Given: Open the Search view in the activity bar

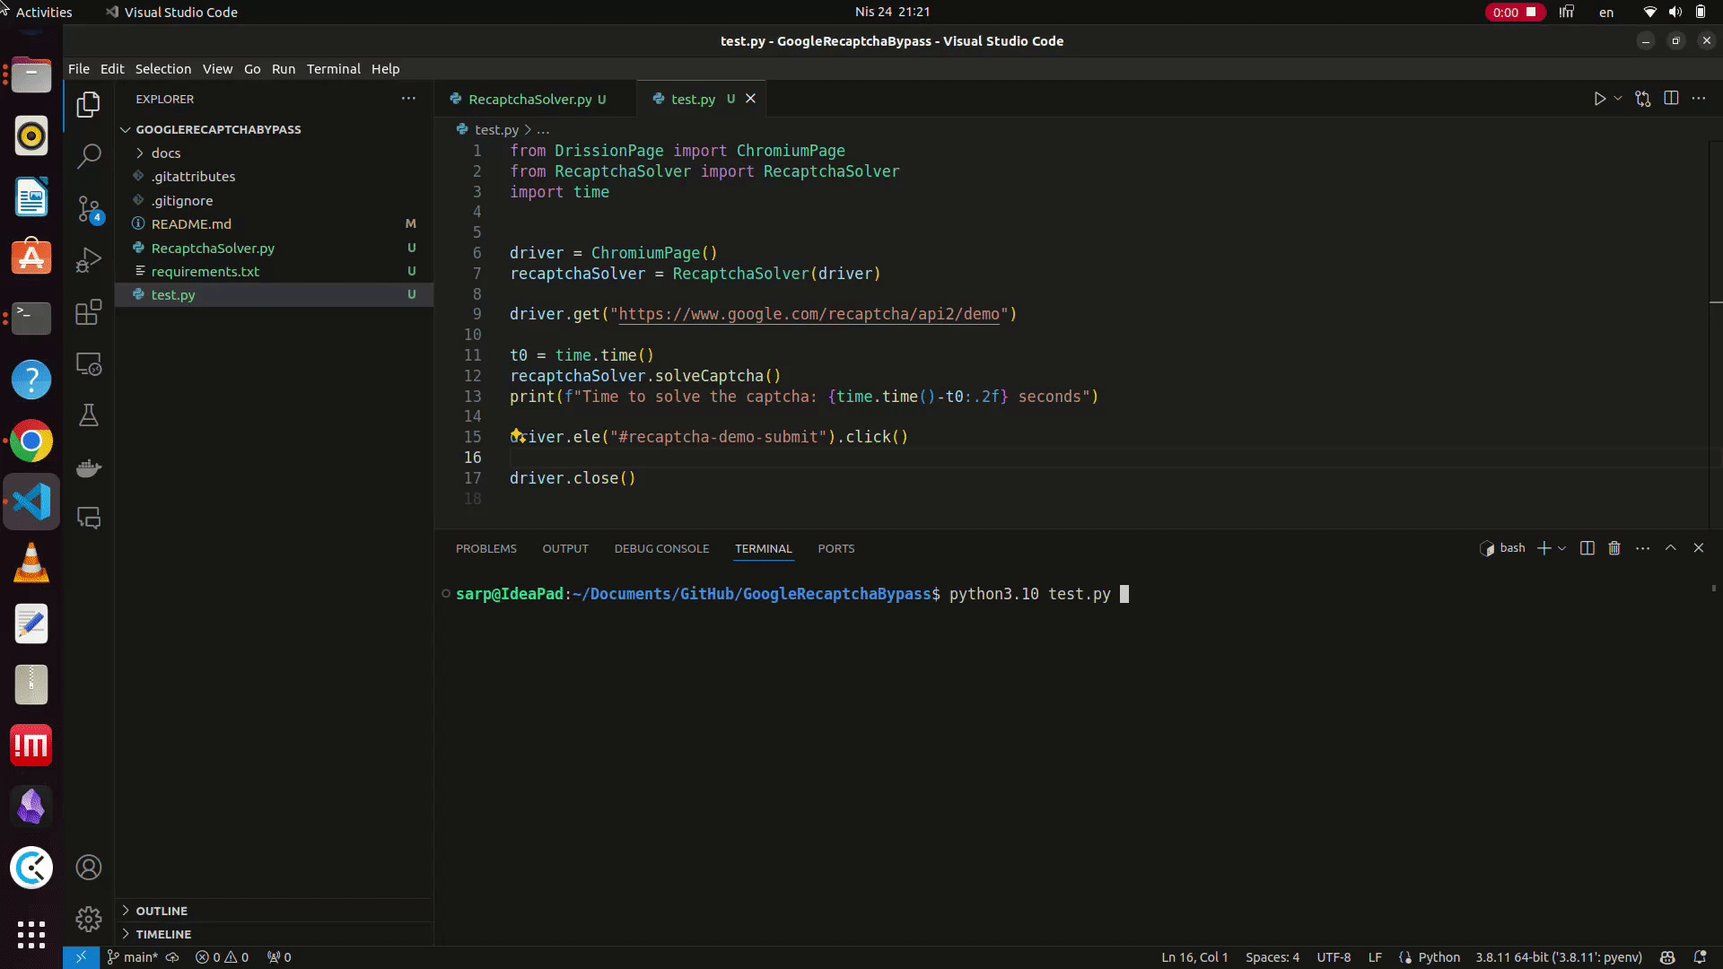Looking at the screenshot, I should tap(88, 156).
